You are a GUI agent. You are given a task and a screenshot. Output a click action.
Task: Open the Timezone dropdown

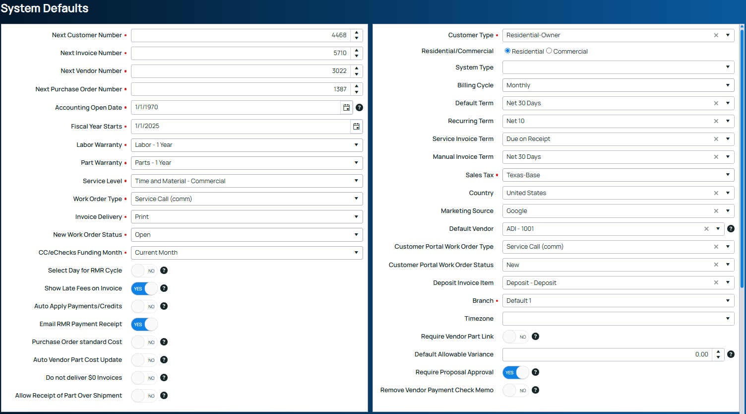pyautogui.click(x=728, y=319)
